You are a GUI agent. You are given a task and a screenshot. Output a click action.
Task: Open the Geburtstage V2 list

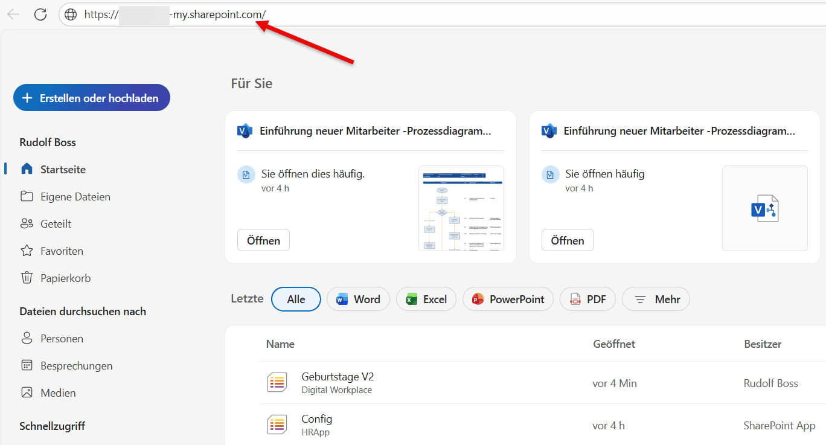point(338,377)
